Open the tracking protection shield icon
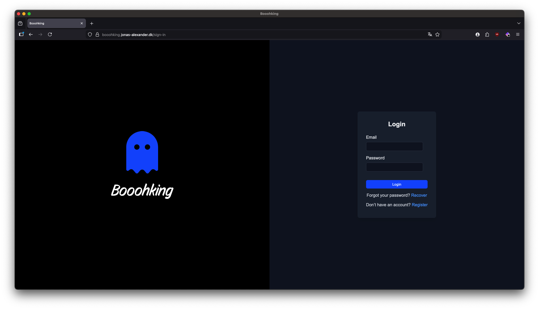Viewport: 539px width, 309px height. [90, 34]
